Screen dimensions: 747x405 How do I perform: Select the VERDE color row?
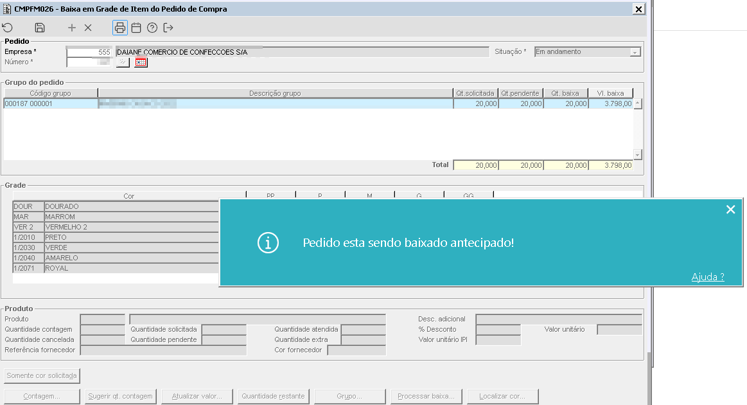(x=116, y=248)
